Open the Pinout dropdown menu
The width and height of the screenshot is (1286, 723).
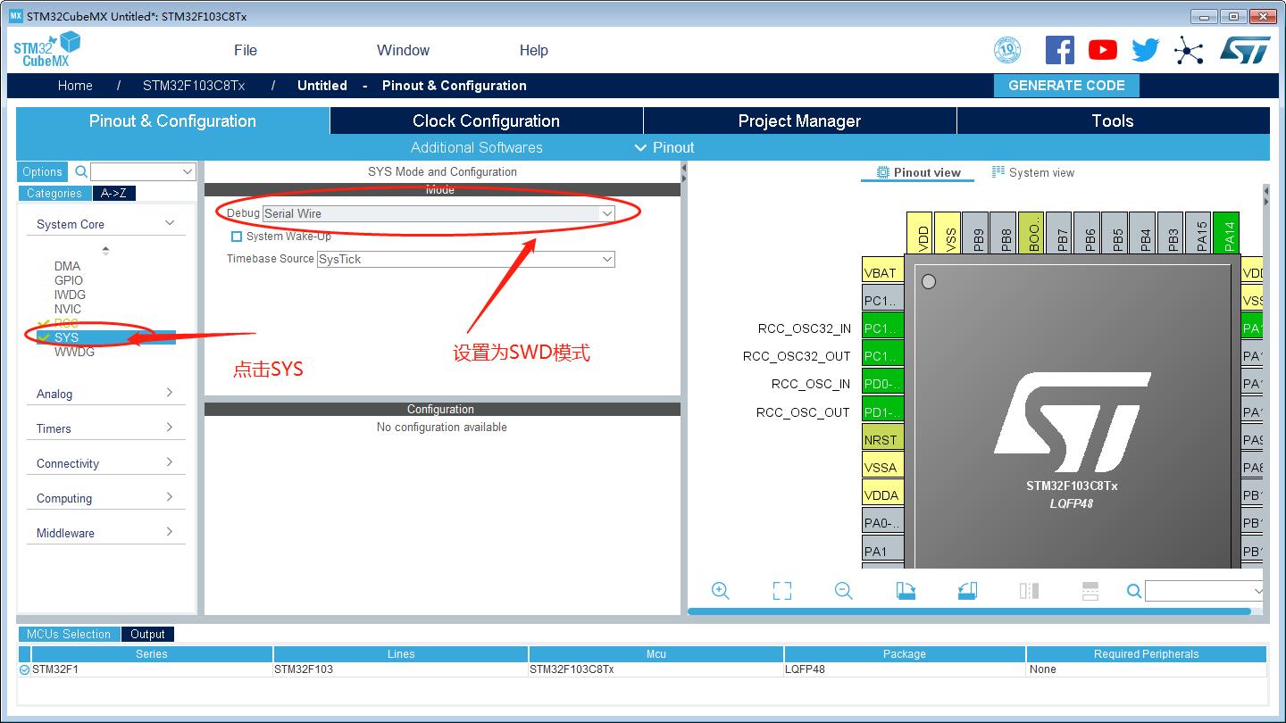point(664,147)
